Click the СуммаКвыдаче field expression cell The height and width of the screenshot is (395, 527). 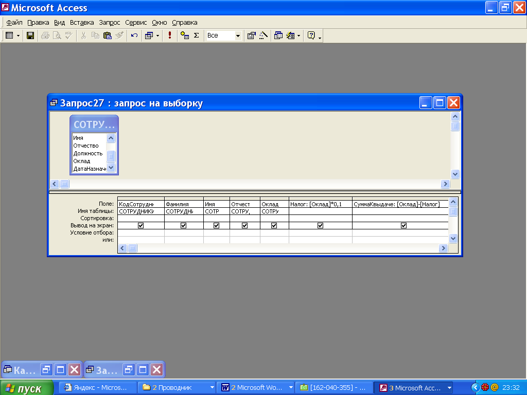point(400,204)
